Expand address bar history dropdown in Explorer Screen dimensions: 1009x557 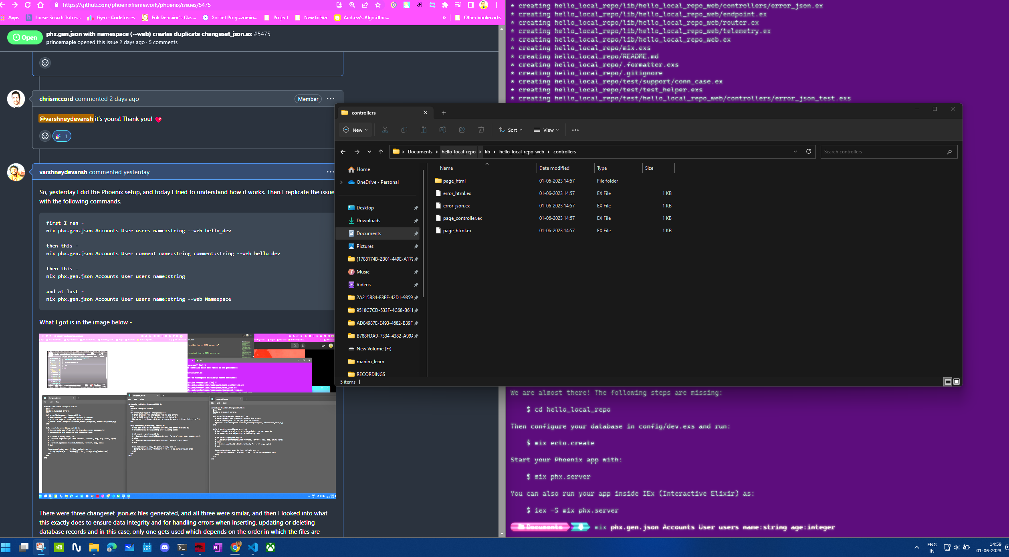795,151
